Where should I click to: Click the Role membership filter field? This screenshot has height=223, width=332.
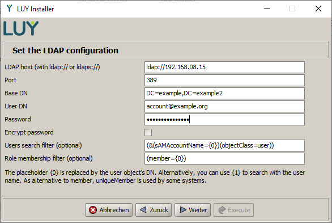225,158
